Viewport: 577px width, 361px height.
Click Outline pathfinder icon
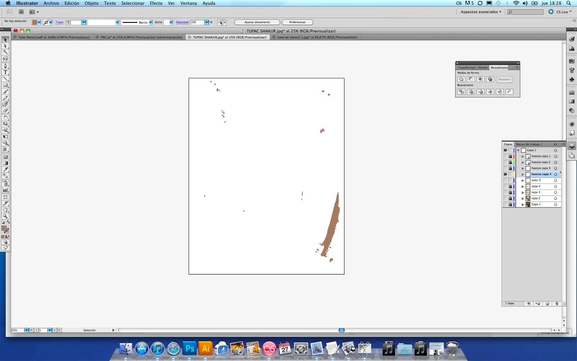tap(499, 92)
